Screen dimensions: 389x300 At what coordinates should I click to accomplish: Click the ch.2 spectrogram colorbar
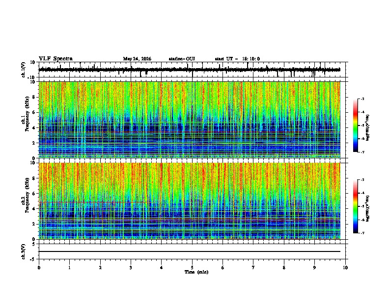tap(356, 206)
